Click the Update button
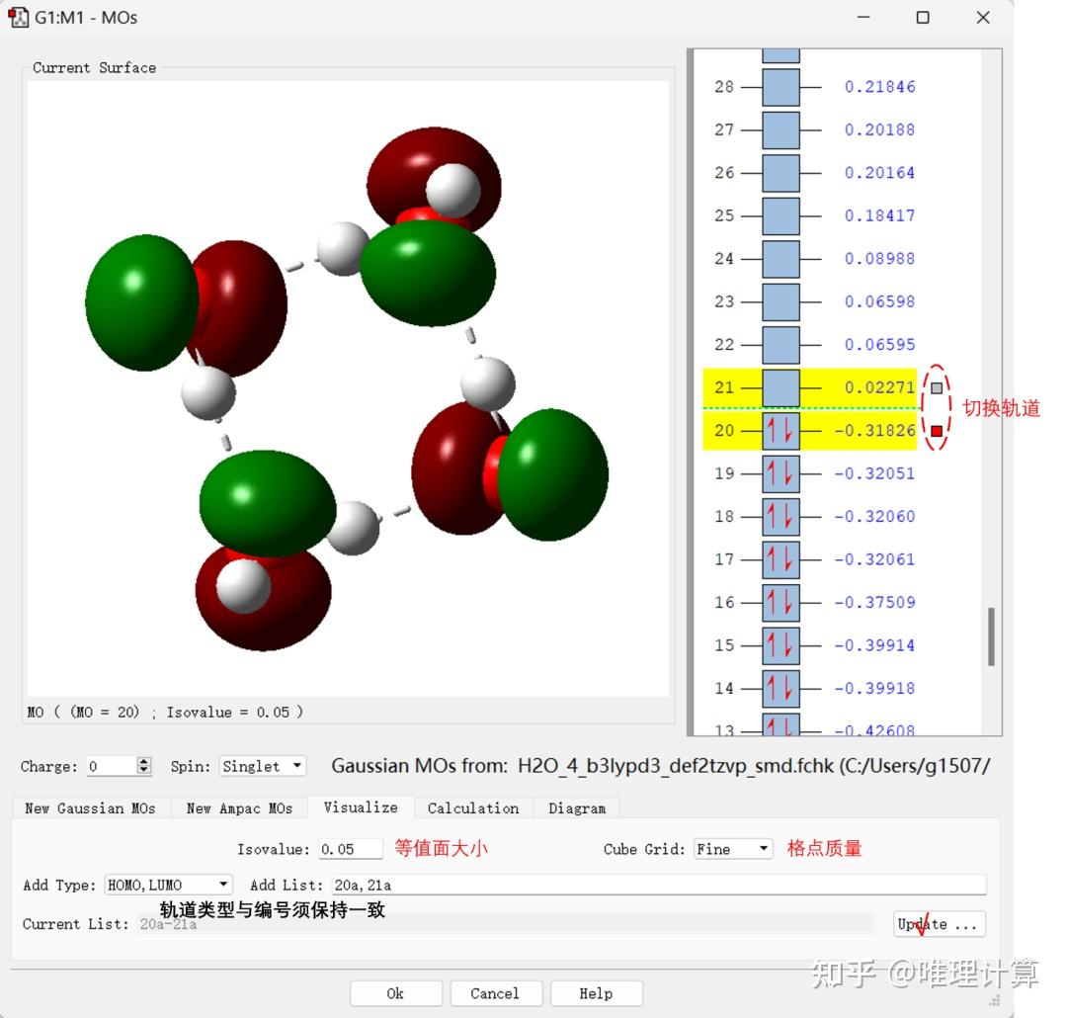The image size is (1067, 1018). coord(939,924)
